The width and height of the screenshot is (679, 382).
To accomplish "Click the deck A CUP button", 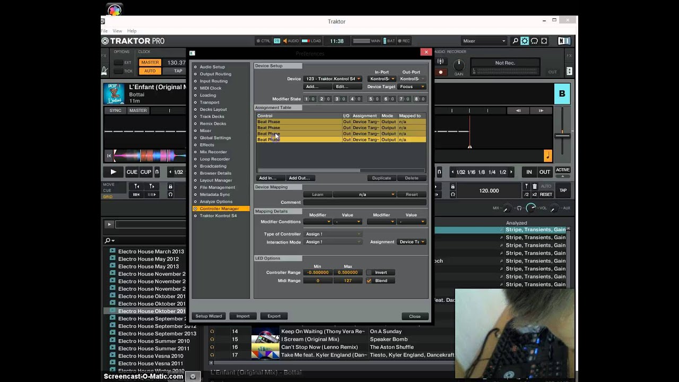I will 146,172.
